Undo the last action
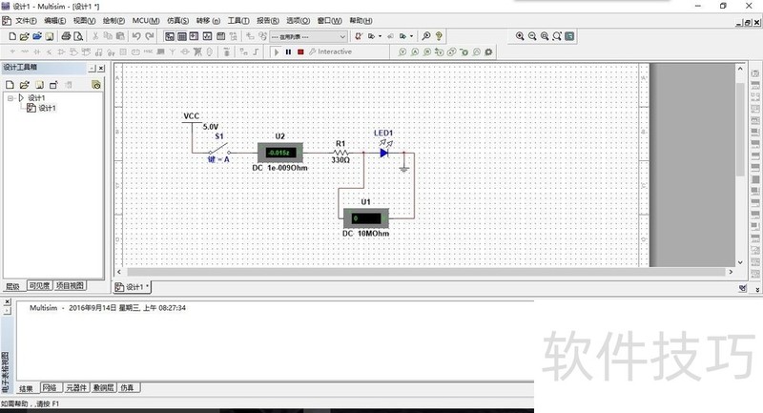 [x=136, y=36]
